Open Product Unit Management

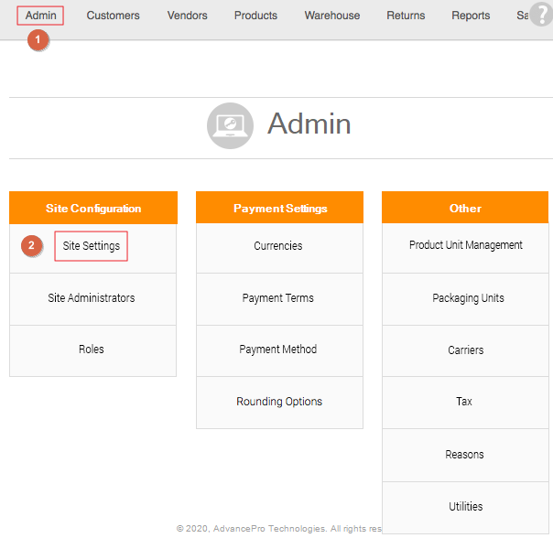(x=466, y=245)
